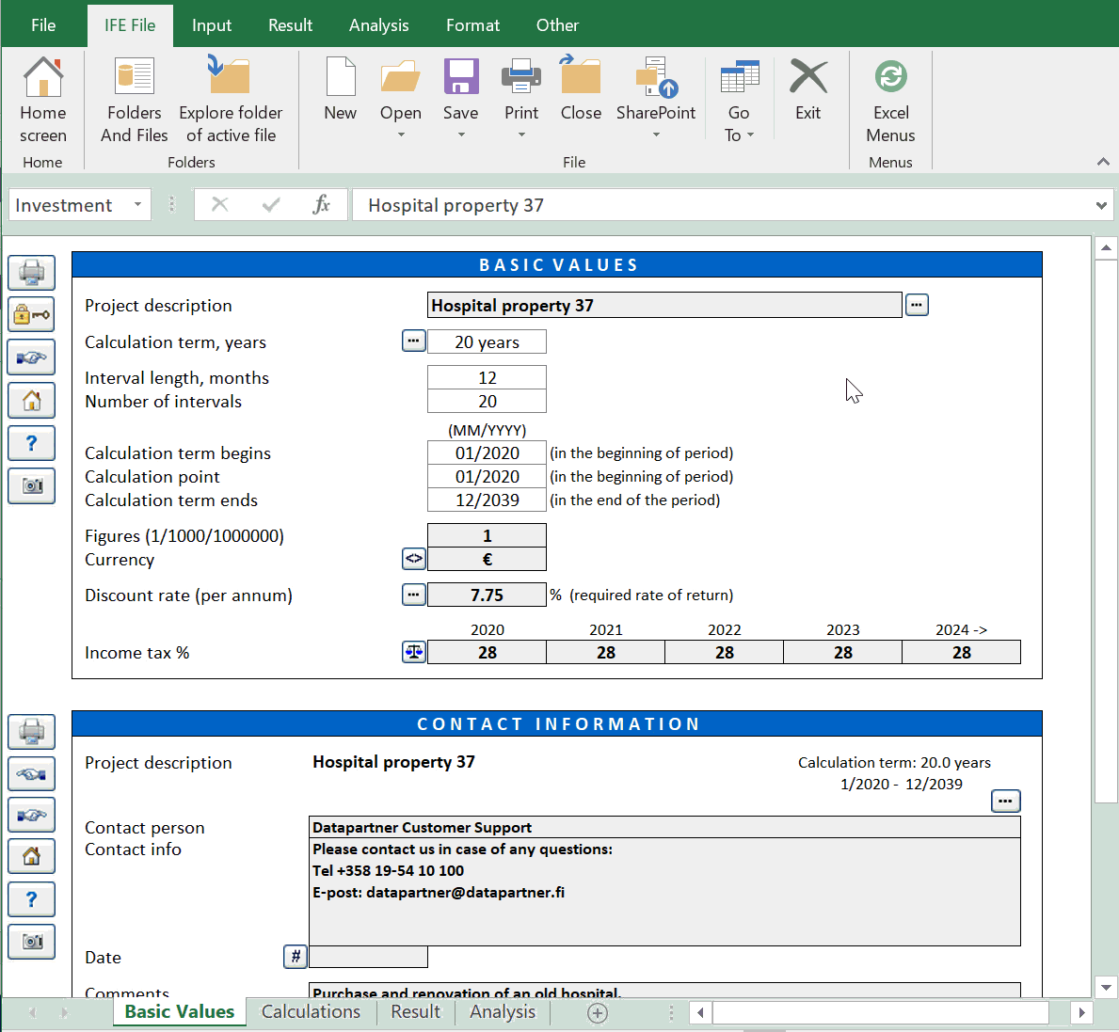Click ellipsis button beside Calculation term
The width and height of the screenshot is (1119, 1032).
pyautogui.click(x=414, y=341)
